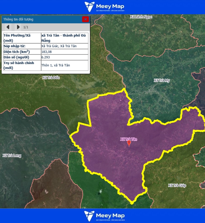Click the Xã Trà Giác, Xã Trà Tân cell
Screen dimensions: 205x223
pos(59,46)
